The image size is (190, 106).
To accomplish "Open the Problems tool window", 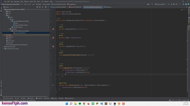I will coord(31,98).
